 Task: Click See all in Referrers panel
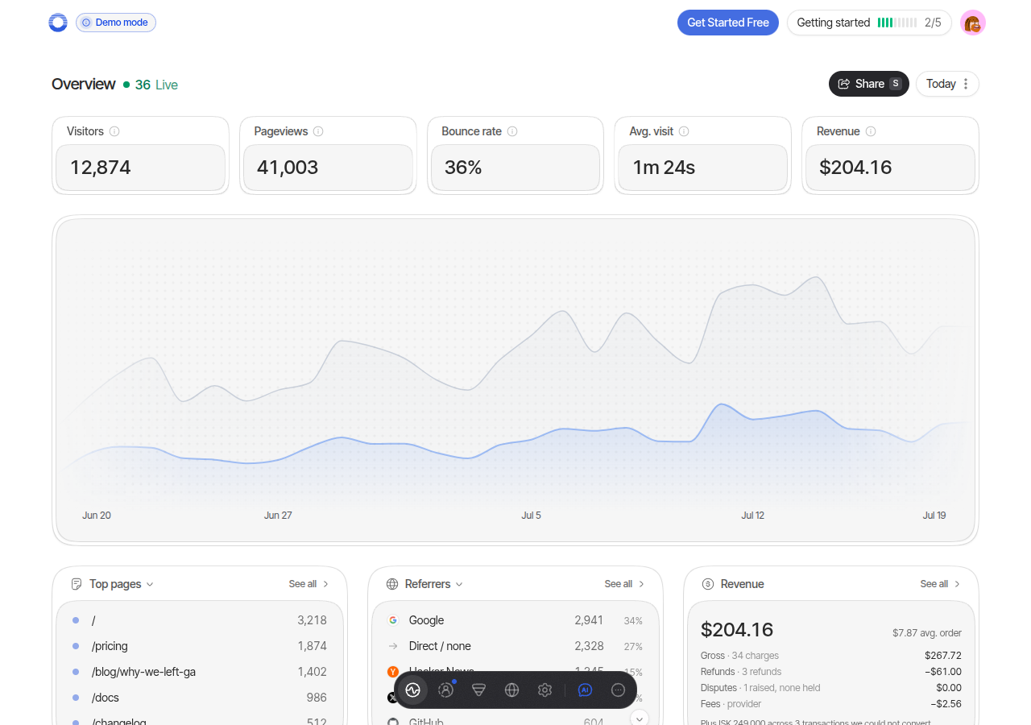pyautogui.click(x=625, y=584)
